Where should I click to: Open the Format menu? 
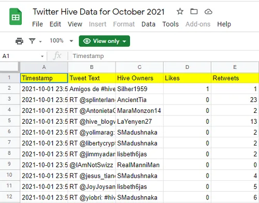pyautogui.click(x=124, y=24)
